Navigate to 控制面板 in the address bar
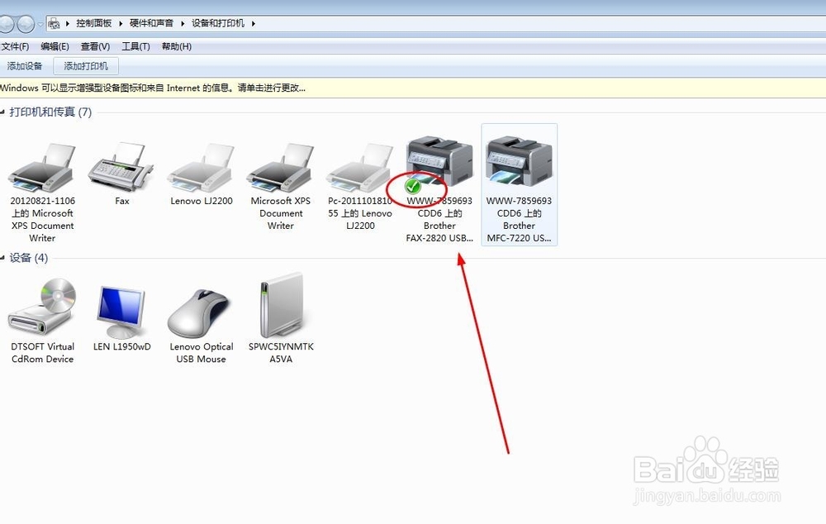 tap(94, 23)
